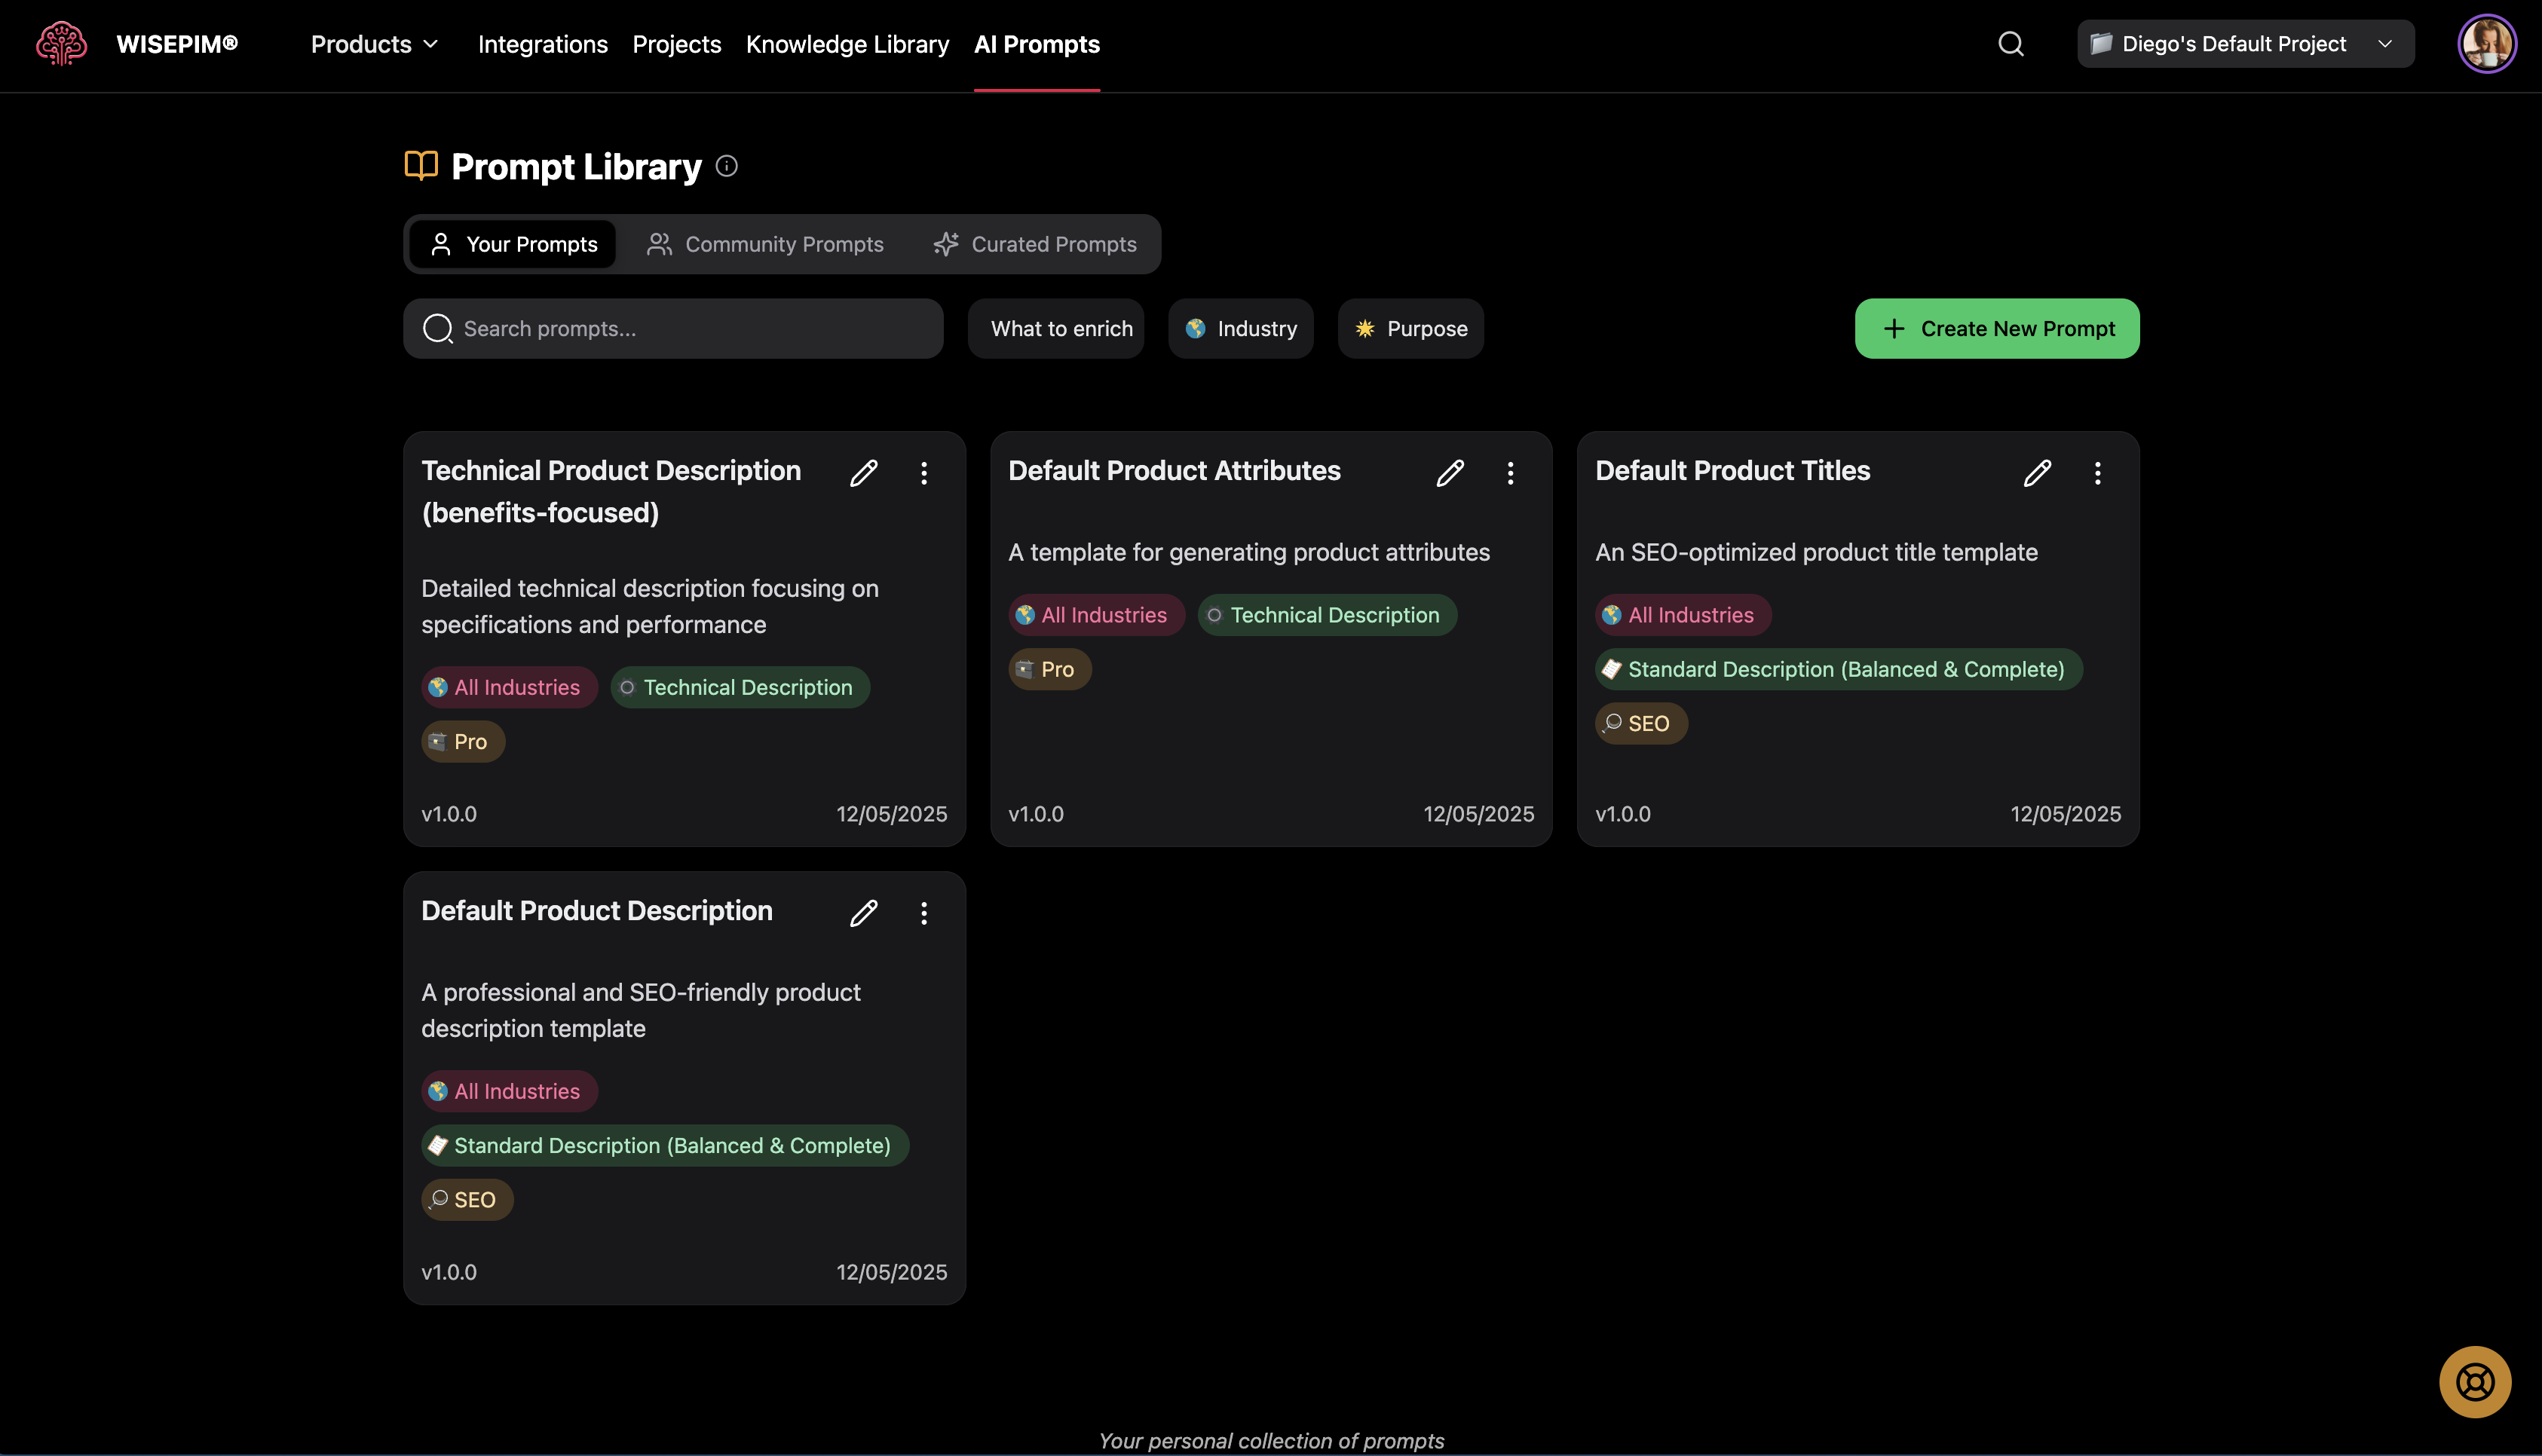This screenshot has height=1456, width=2542.
Task: Go to the Knowledge Library menu item
Action: coord(847,44)
